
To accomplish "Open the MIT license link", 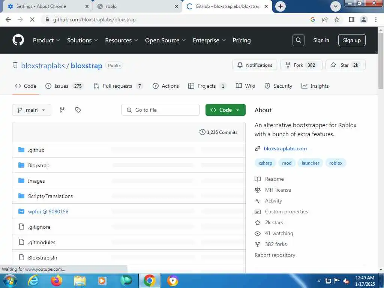I will pos(278,190).
